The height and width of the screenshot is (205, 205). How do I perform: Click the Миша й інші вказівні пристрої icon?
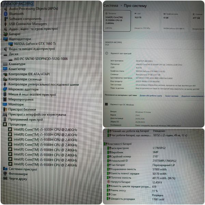(x=5, y=94)
